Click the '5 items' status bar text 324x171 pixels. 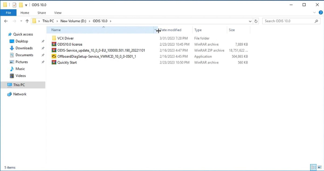pos(10,167)
